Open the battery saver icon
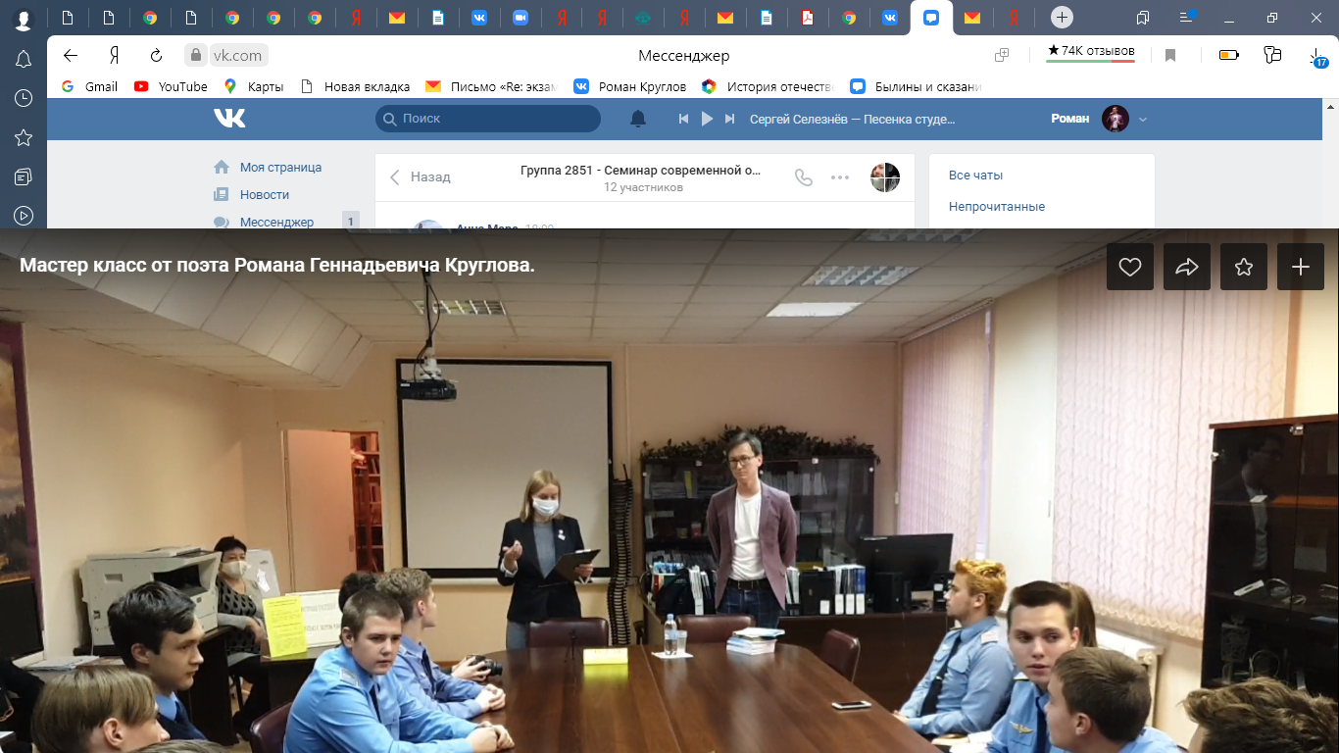 pos(1228,56)
